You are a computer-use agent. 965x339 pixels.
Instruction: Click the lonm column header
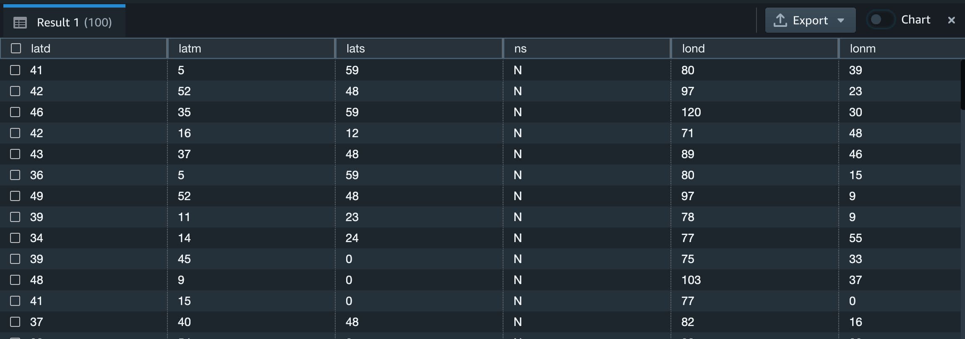pyautogui.click(x=863, y=49)
